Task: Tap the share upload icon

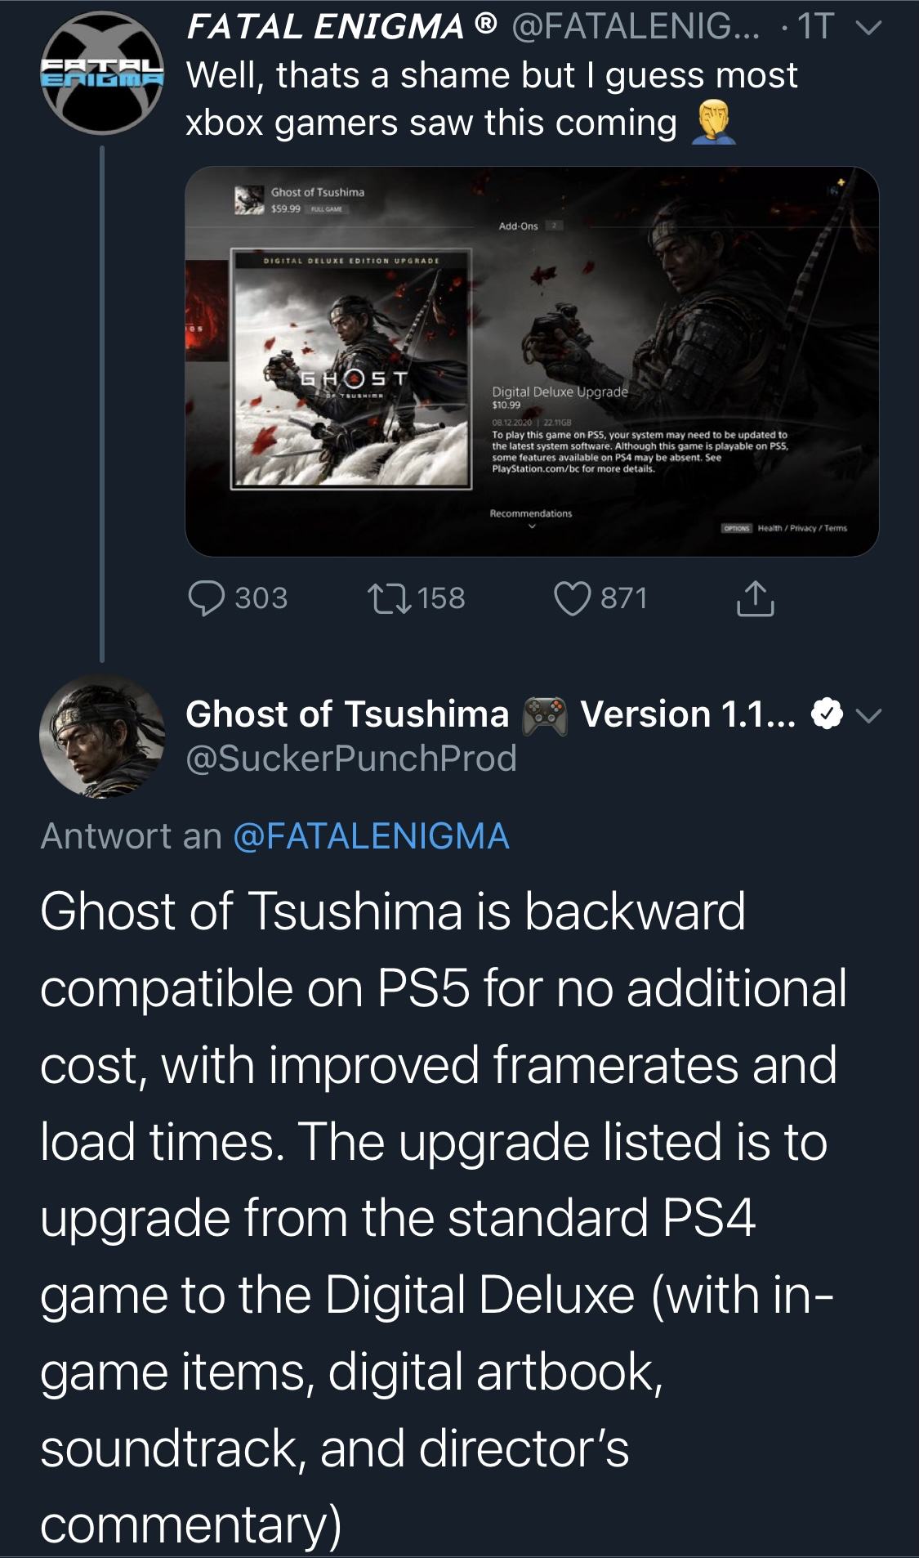Action: (755, 598)
